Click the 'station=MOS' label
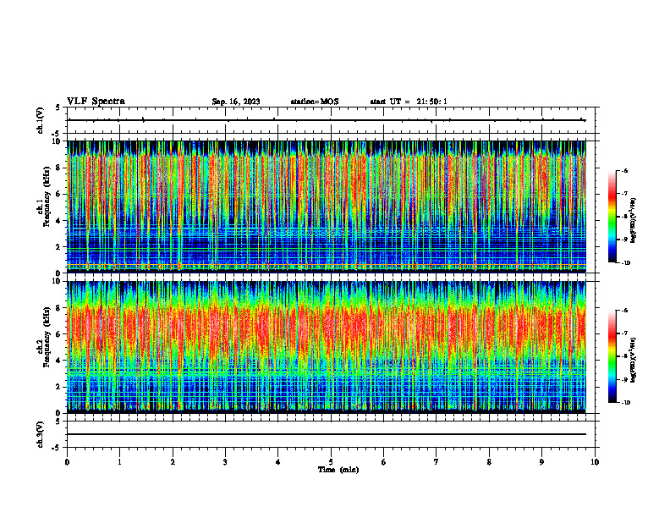Image resolution: width=670 pixels, height=518 pixels. 315,102
